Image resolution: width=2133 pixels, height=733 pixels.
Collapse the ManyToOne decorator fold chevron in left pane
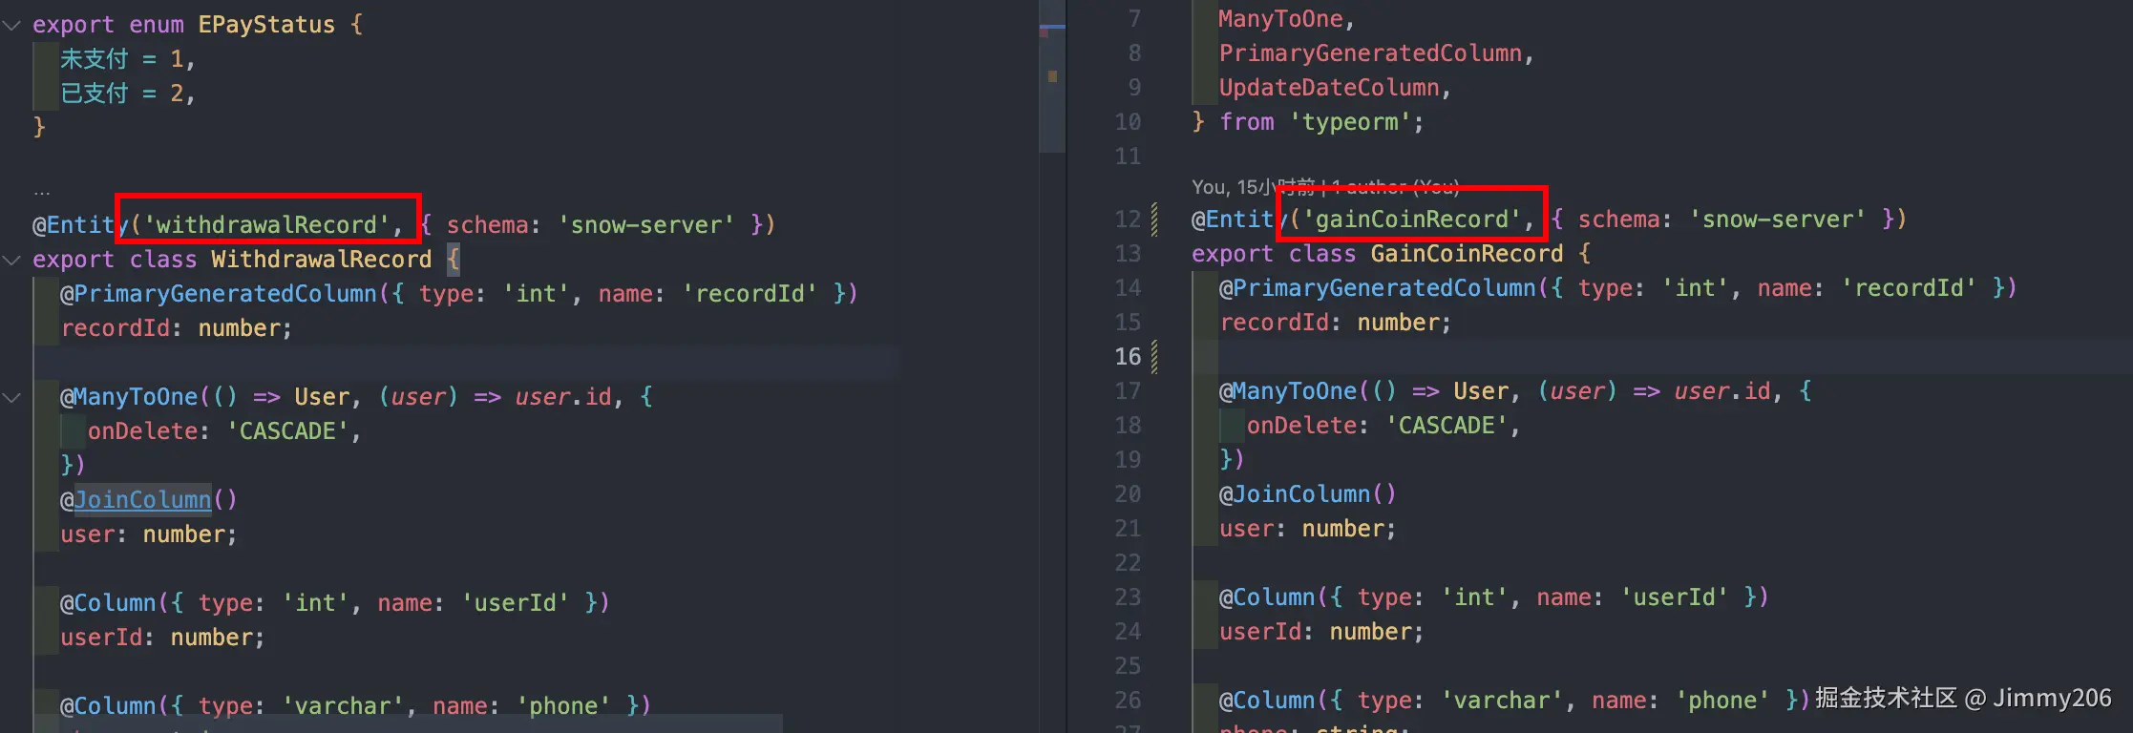point(12,397)
